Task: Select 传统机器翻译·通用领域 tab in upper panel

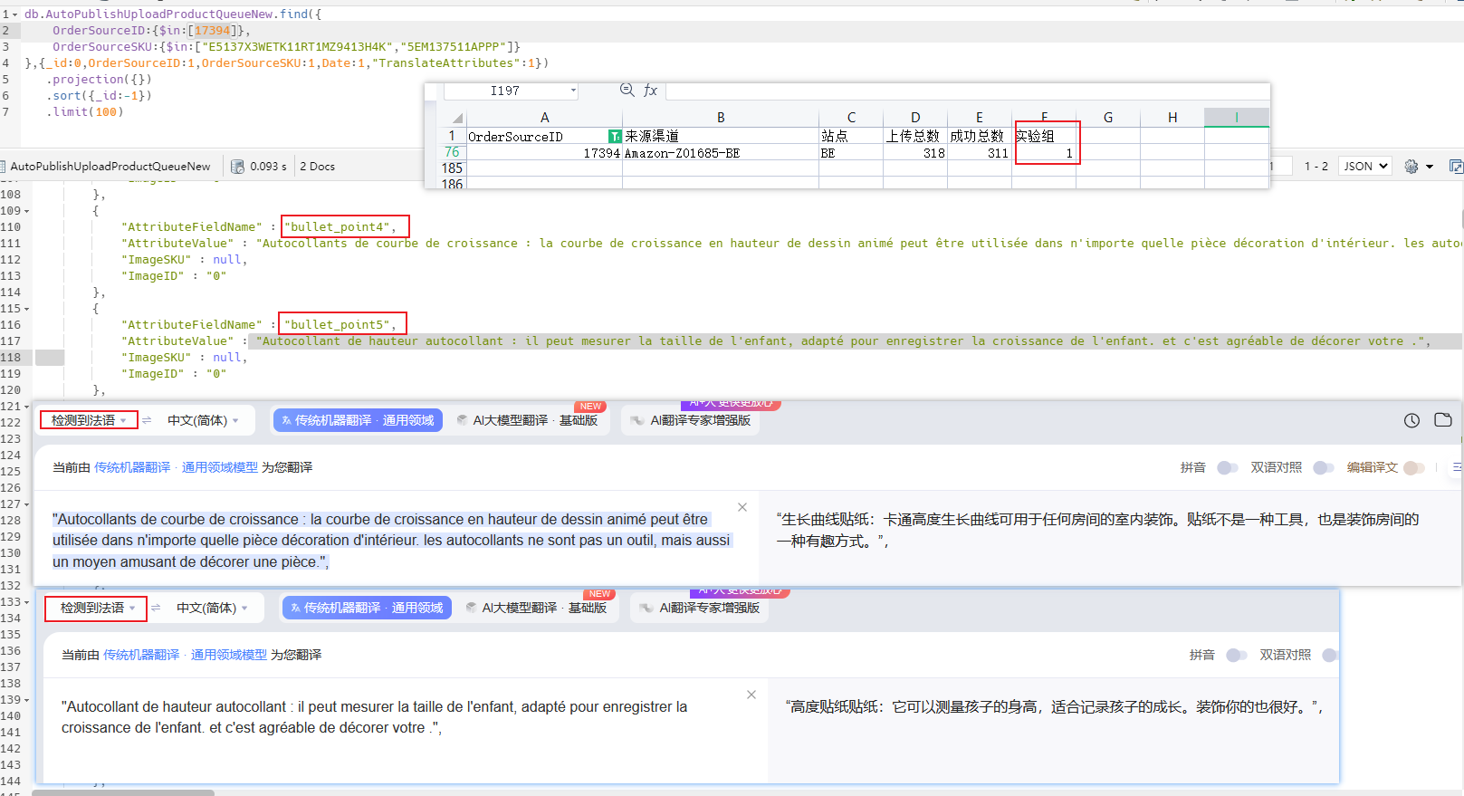Action: [x=358, y=420]
